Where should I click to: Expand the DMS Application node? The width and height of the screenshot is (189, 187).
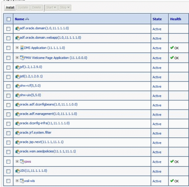pos(17,48)
